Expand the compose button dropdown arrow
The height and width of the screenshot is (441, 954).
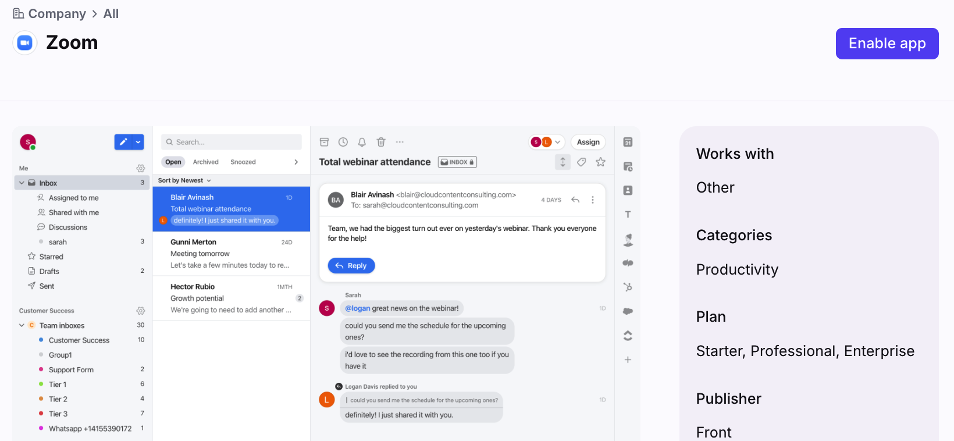pyautogui.click(x=138, y=142)
